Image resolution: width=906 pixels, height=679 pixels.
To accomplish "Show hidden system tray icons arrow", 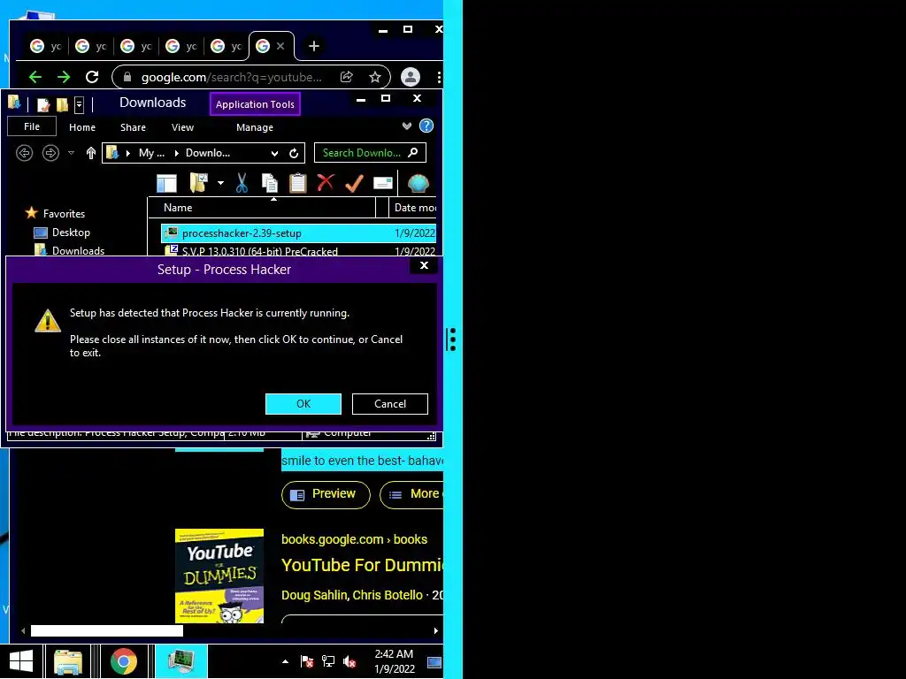I will 285,661.
